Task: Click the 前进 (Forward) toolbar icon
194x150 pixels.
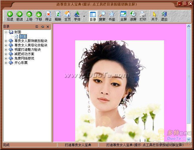Action: click(19, 16)
